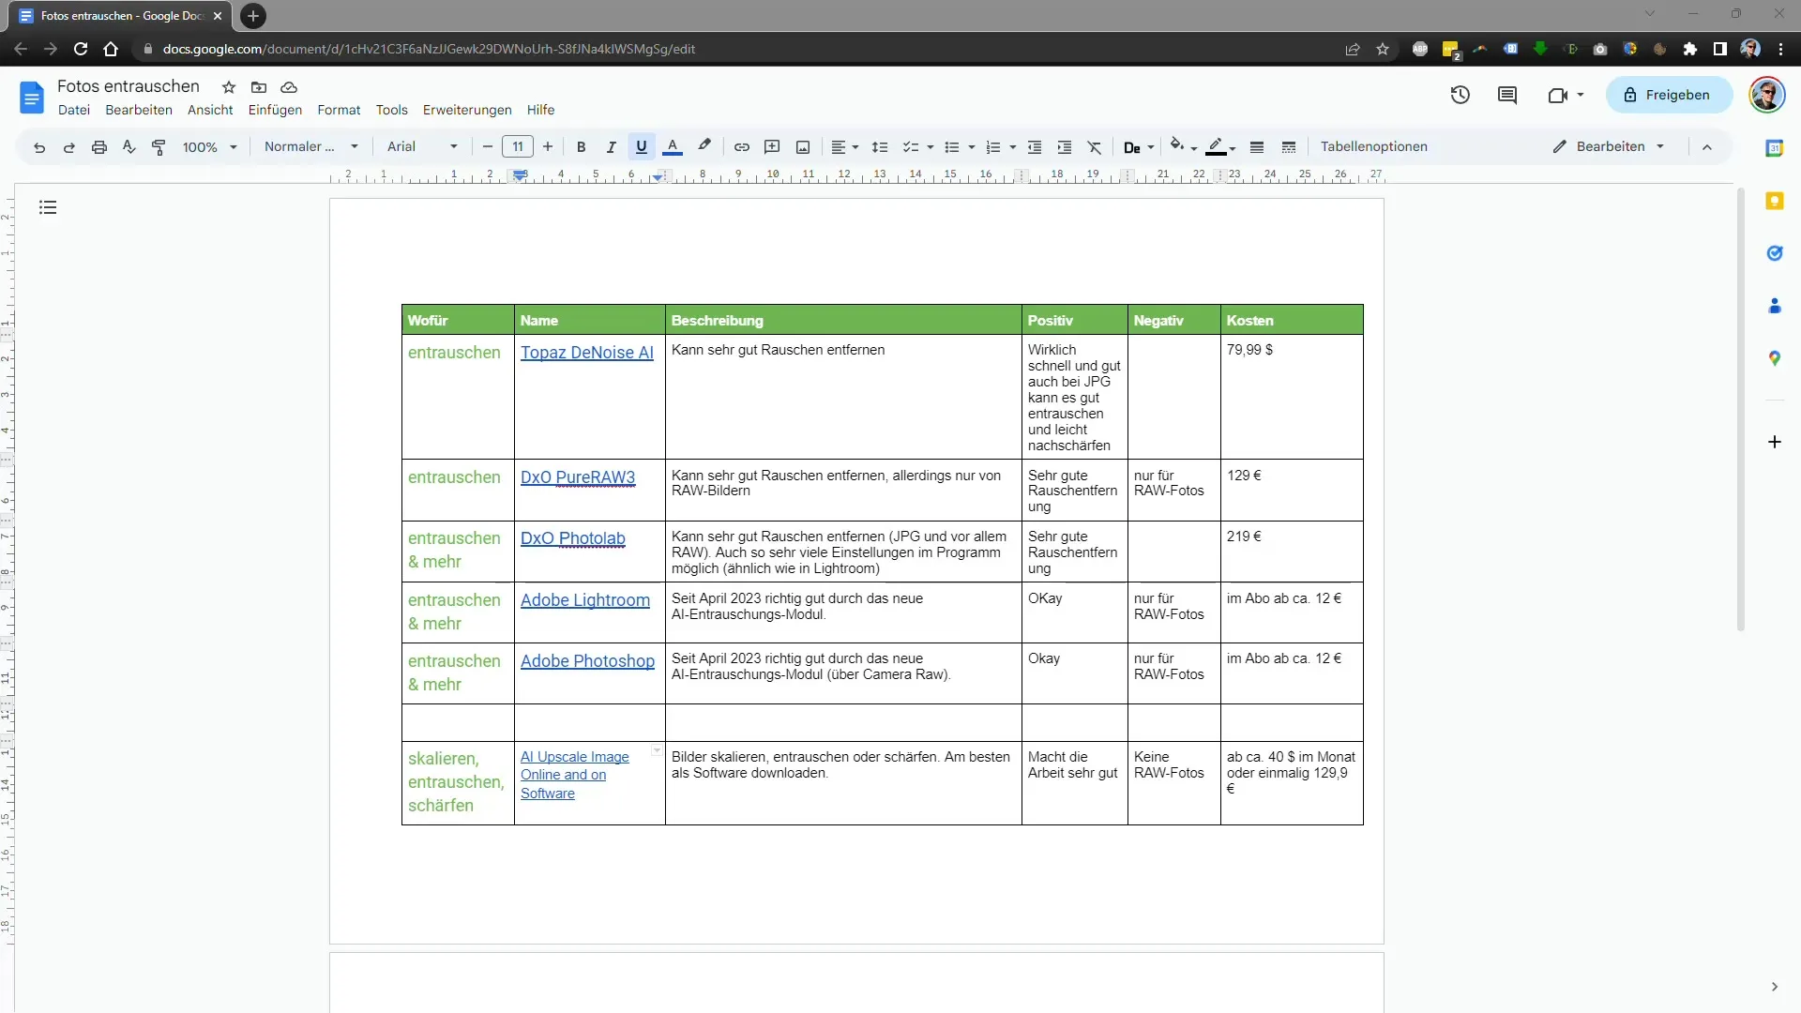
Task: Click the insert link icon
Action: point(742,146)
